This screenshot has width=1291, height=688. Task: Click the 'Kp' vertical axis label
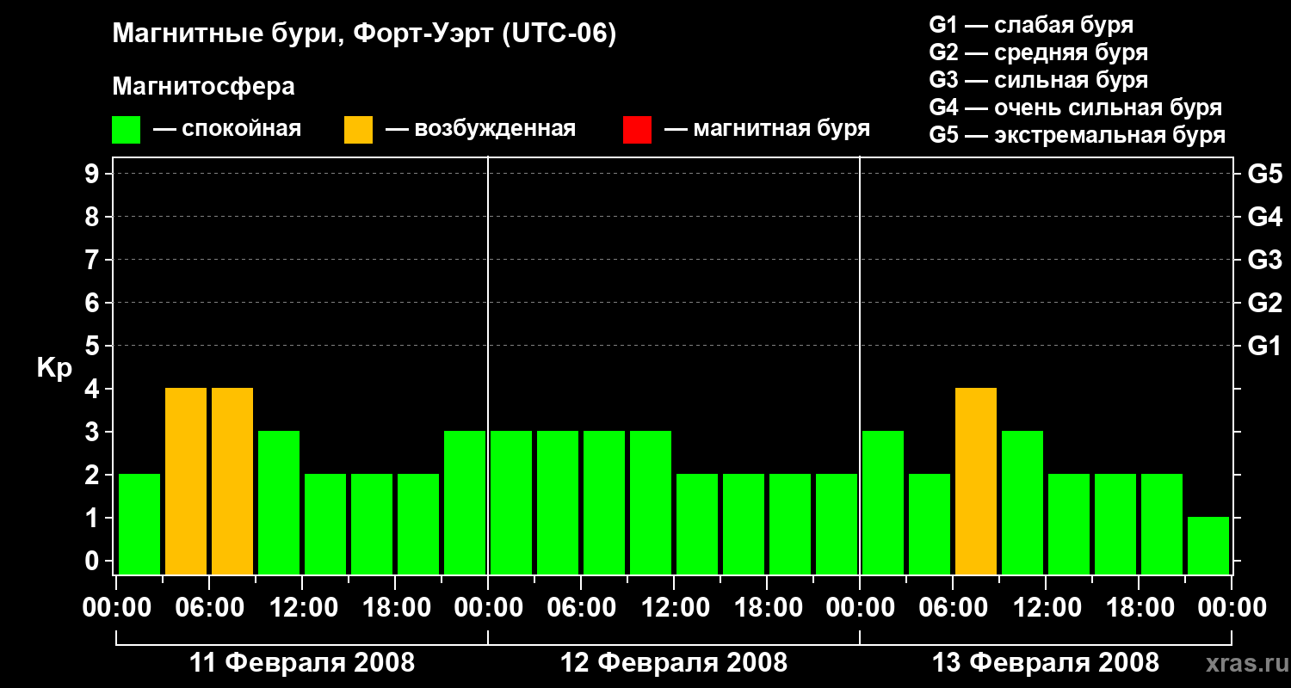coord(55,368)
